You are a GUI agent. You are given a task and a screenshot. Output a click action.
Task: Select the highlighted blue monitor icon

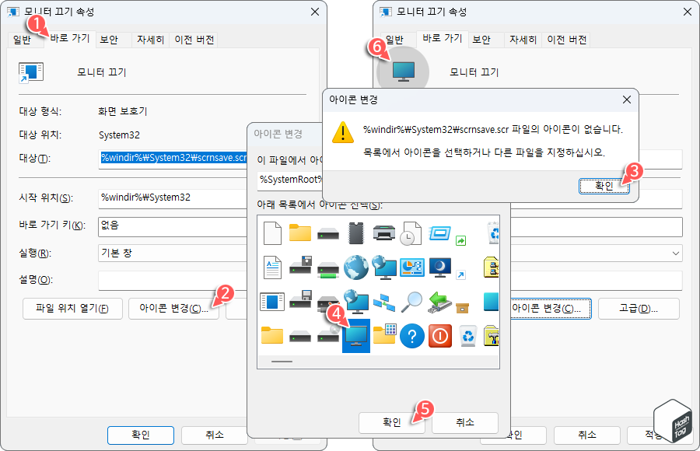pos(355,336)
